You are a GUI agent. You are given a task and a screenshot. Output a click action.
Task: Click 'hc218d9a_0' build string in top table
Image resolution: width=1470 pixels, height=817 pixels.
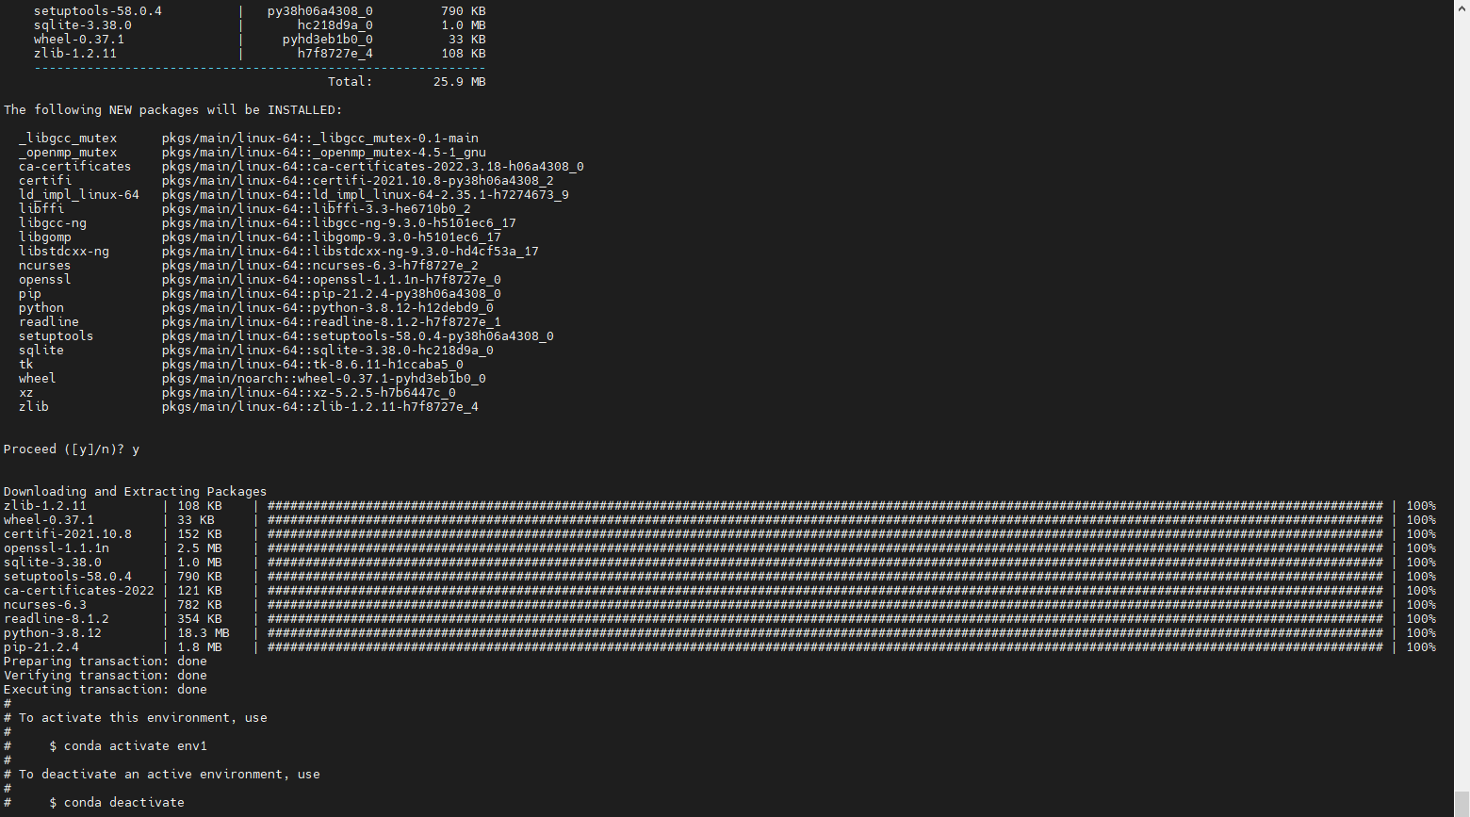tap(335, 25)
